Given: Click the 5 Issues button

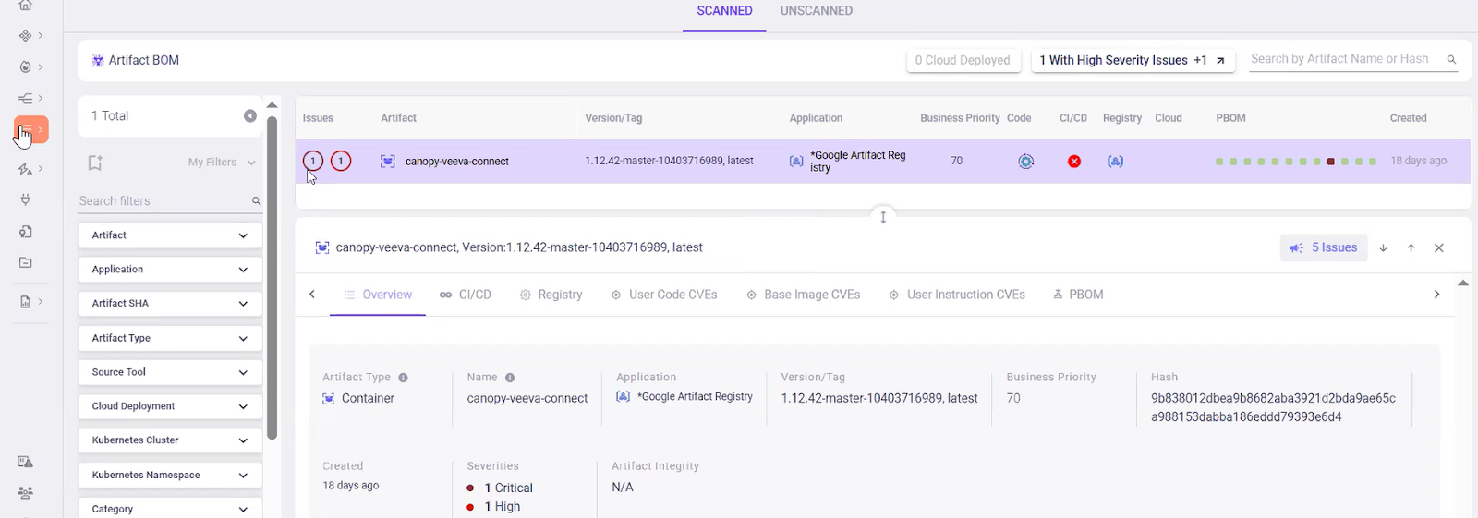Looking at the screenshot, I should coord(1323,247).
